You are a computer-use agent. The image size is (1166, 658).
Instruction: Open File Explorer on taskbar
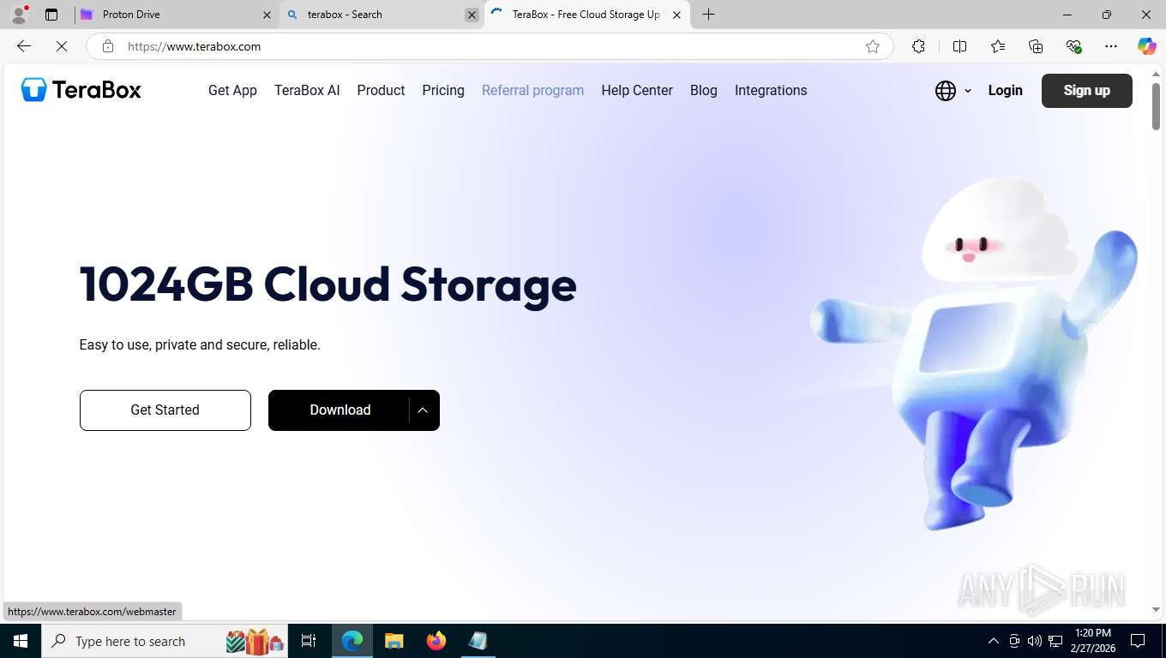tap(394, 641)
